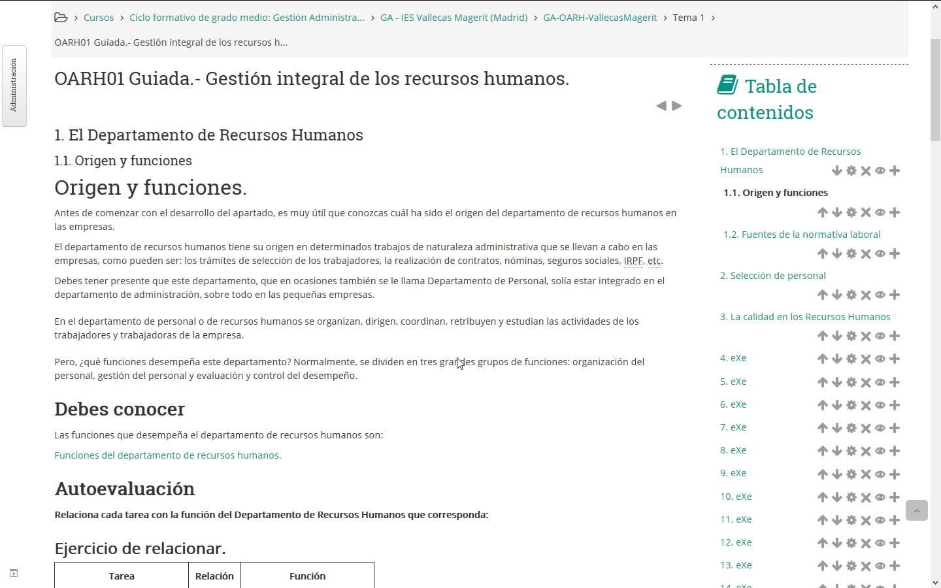This screenshot has width=941, height=588.
Task: Open Funciones del departamento de recursos humanos link
Action: pos(168,455)
